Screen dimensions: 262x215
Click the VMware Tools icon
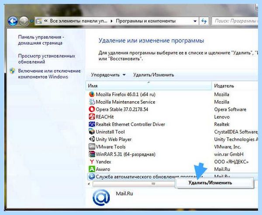(92, 147)
